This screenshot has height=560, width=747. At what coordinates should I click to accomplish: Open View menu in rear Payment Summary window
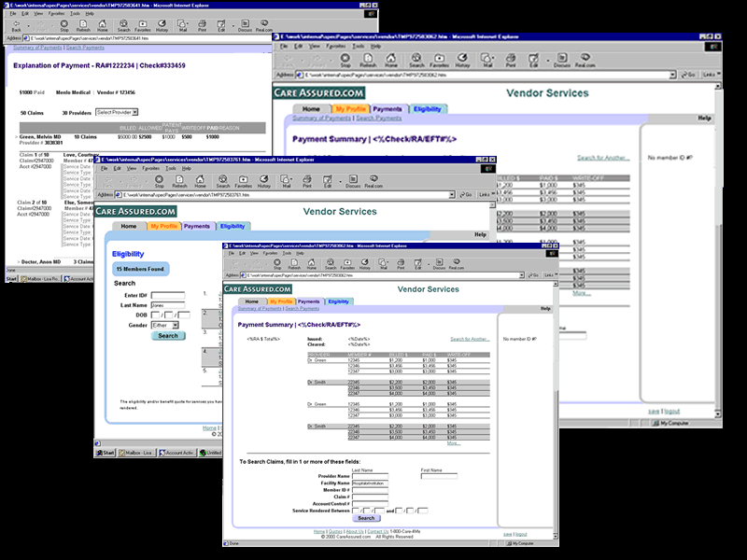click(x=315, y=46)
